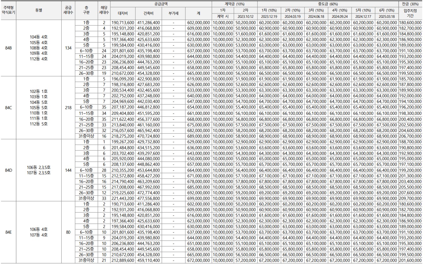Select second contract payment 57,200,000
This screenshot has height=264, width=425.
pos(246,260)
